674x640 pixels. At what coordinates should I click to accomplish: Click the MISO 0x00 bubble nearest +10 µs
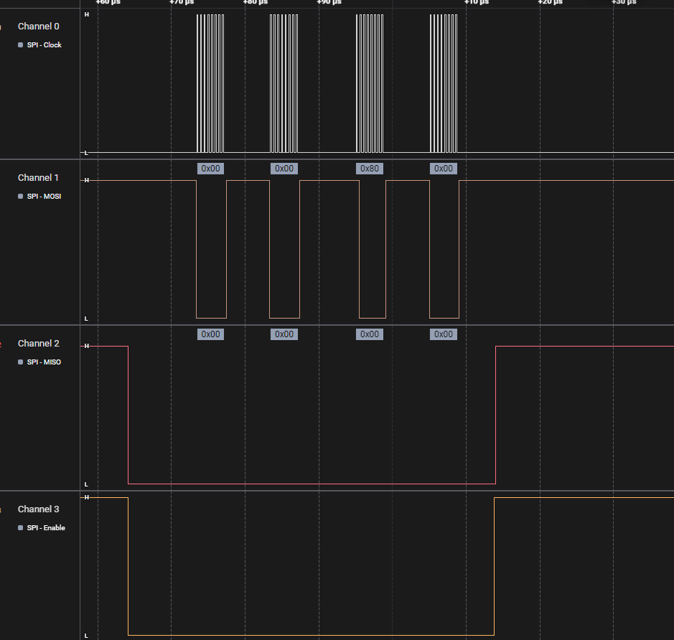tap(444, 334)
